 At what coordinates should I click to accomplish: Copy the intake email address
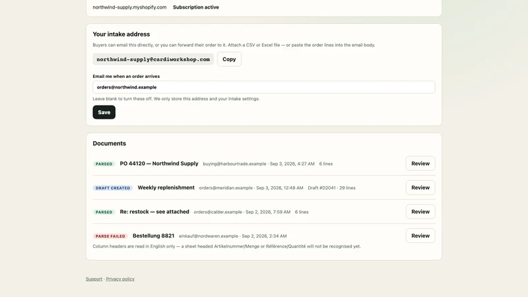pyautogui.click(x=229, y=59)
